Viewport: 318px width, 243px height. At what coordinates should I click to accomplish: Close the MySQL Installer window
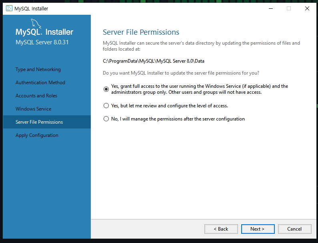click(x=307, y=8)
